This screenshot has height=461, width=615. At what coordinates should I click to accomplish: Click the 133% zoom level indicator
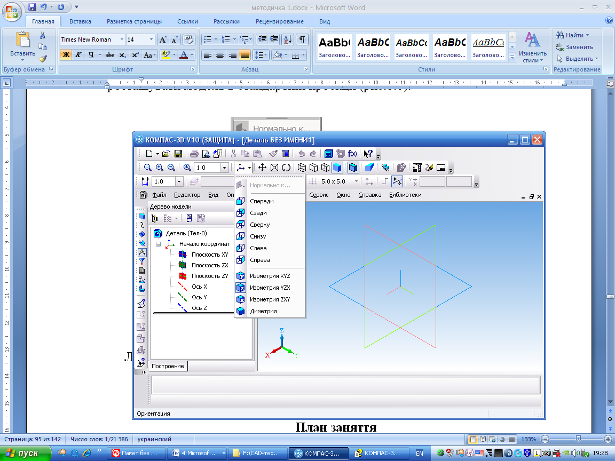coord(529,439)
